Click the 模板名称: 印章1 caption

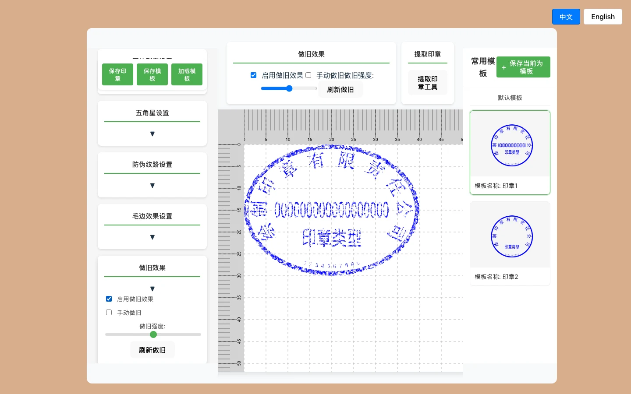496,186
